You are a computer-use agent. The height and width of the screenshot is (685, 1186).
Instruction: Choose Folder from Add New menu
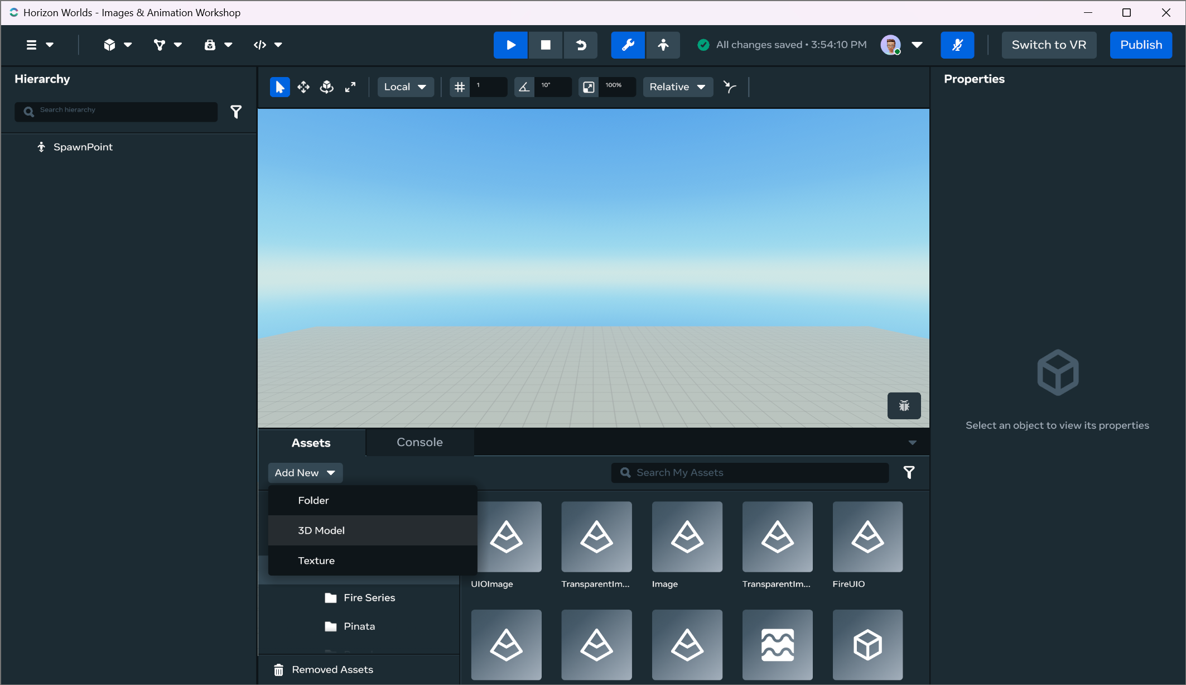(x=373, y=500)
